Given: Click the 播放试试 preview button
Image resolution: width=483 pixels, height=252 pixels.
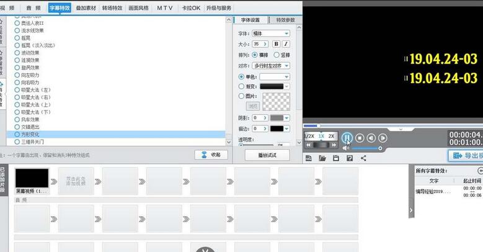Looking at the screenshot, I should pos(267,155).
